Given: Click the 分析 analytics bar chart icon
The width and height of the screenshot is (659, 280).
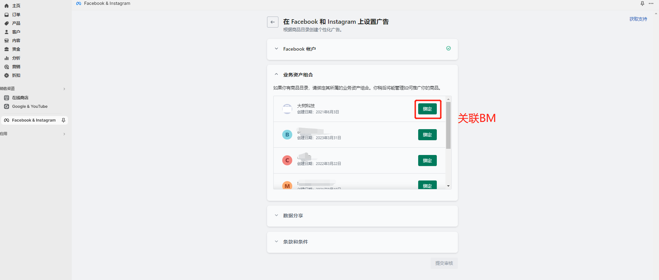Looking at the screenshot, I should (x=7, y=58).
